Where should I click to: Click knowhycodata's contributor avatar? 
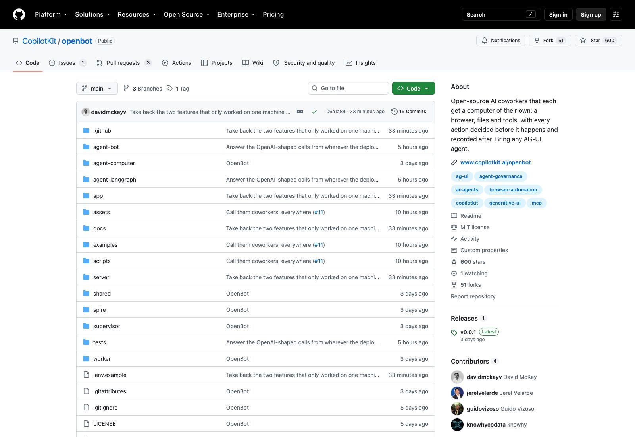coord(457,425)
